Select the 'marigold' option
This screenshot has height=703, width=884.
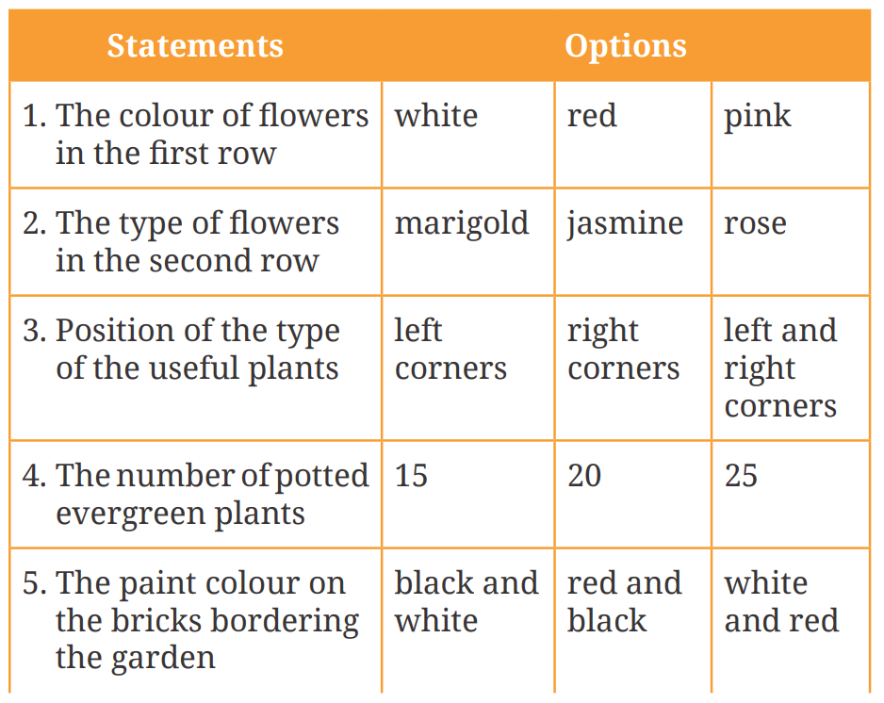[x=462, y=223]
